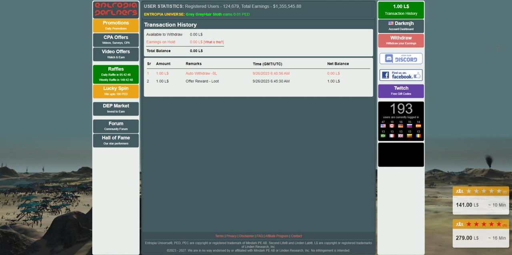Click the red net balance 0.00 L$
This screenshot has height=255, width=512.
coord(334,73)
